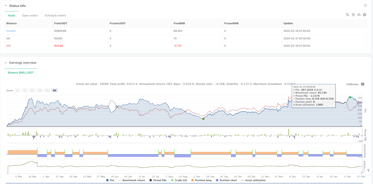
Task: Toggle Position short series in legend
Action: coord(226,180)
